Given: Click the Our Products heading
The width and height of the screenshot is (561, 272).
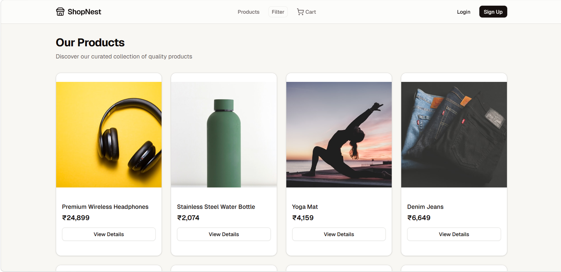Looking at the screenshot, I should coord(90,42).
